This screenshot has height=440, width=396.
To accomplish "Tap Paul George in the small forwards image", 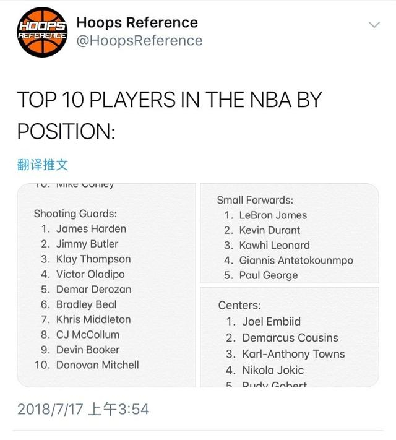I will [269, 275].
